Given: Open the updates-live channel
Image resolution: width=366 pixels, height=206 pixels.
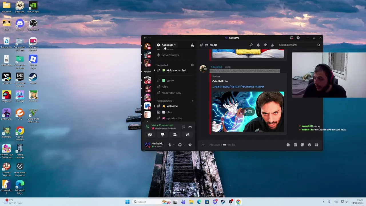Looking at the screenshot, I should tap(174, 118).
